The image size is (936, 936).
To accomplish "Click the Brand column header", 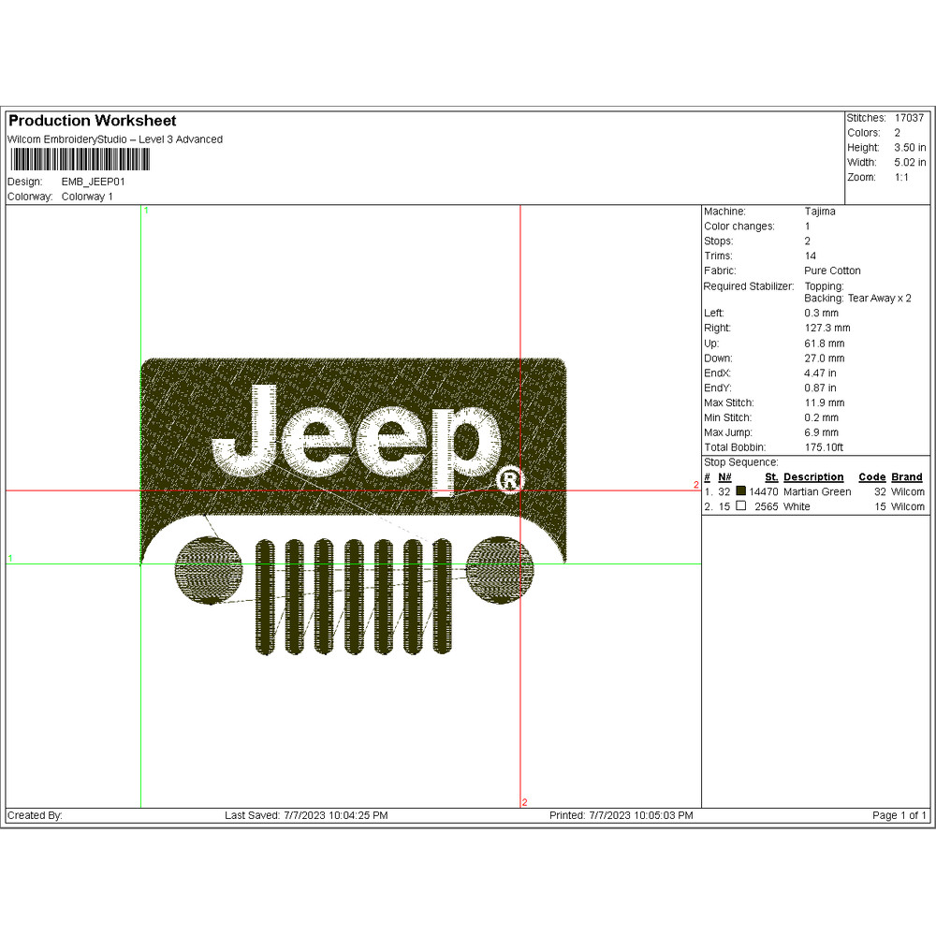I will point(907,476).
